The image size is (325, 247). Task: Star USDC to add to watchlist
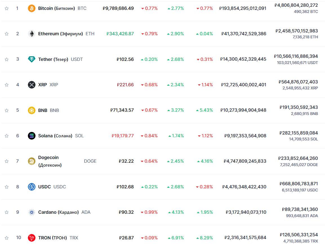[x=7, y=187]
